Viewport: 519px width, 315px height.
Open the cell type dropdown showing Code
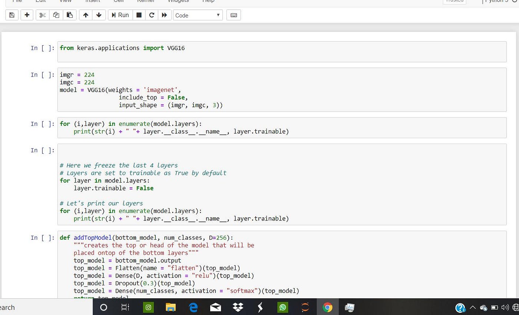coord(198,15)
